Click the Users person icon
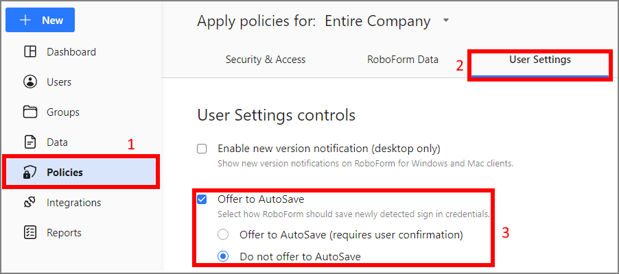Image resolution: width=619 pixels, height=274 pixels. [30, 82]
